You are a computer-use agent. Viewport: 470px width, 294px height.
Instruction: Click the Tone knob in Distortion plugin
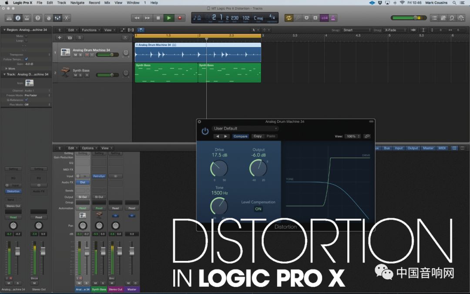click(219, 206)
